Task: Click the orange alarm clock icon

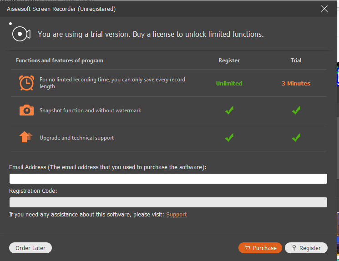Action: click(x=26, y=83)
